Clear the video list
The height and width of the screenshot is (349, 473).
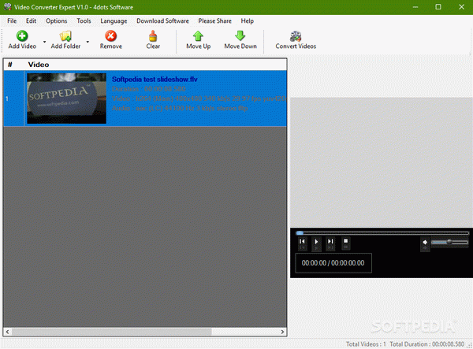[x=153, y=40]
